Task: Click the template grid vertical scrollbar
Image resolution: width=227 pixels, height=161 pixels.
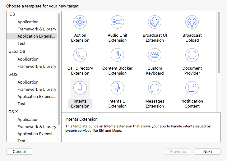Action: 219,42
